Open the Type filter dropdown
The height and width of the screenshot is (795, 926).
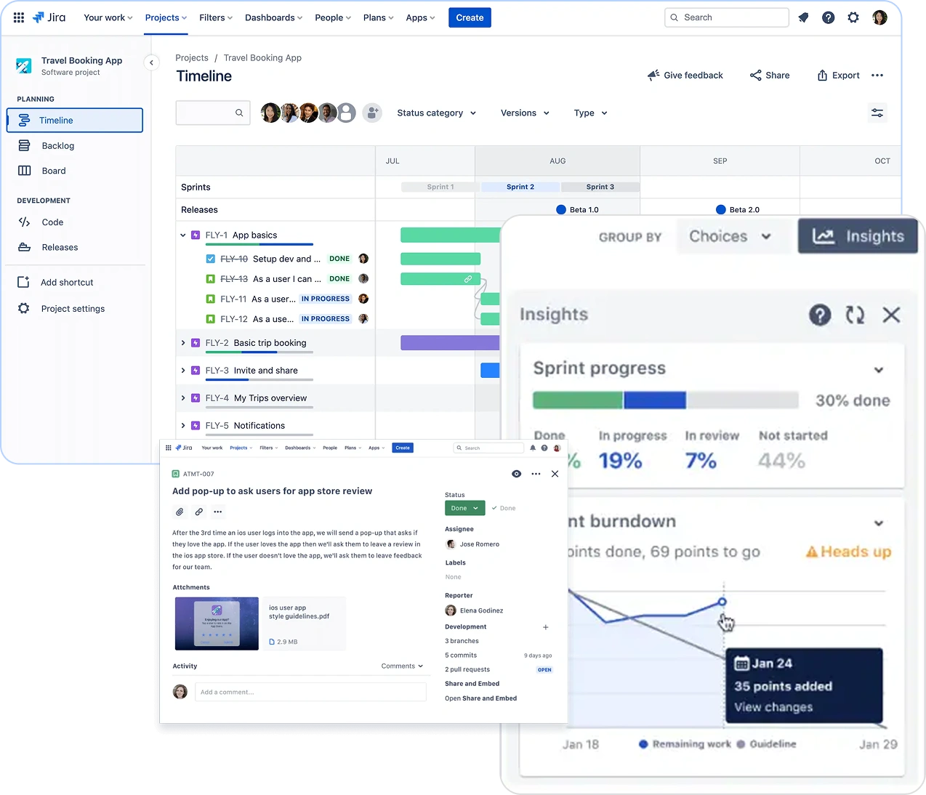pyautogui.click(x=591, y=113)
